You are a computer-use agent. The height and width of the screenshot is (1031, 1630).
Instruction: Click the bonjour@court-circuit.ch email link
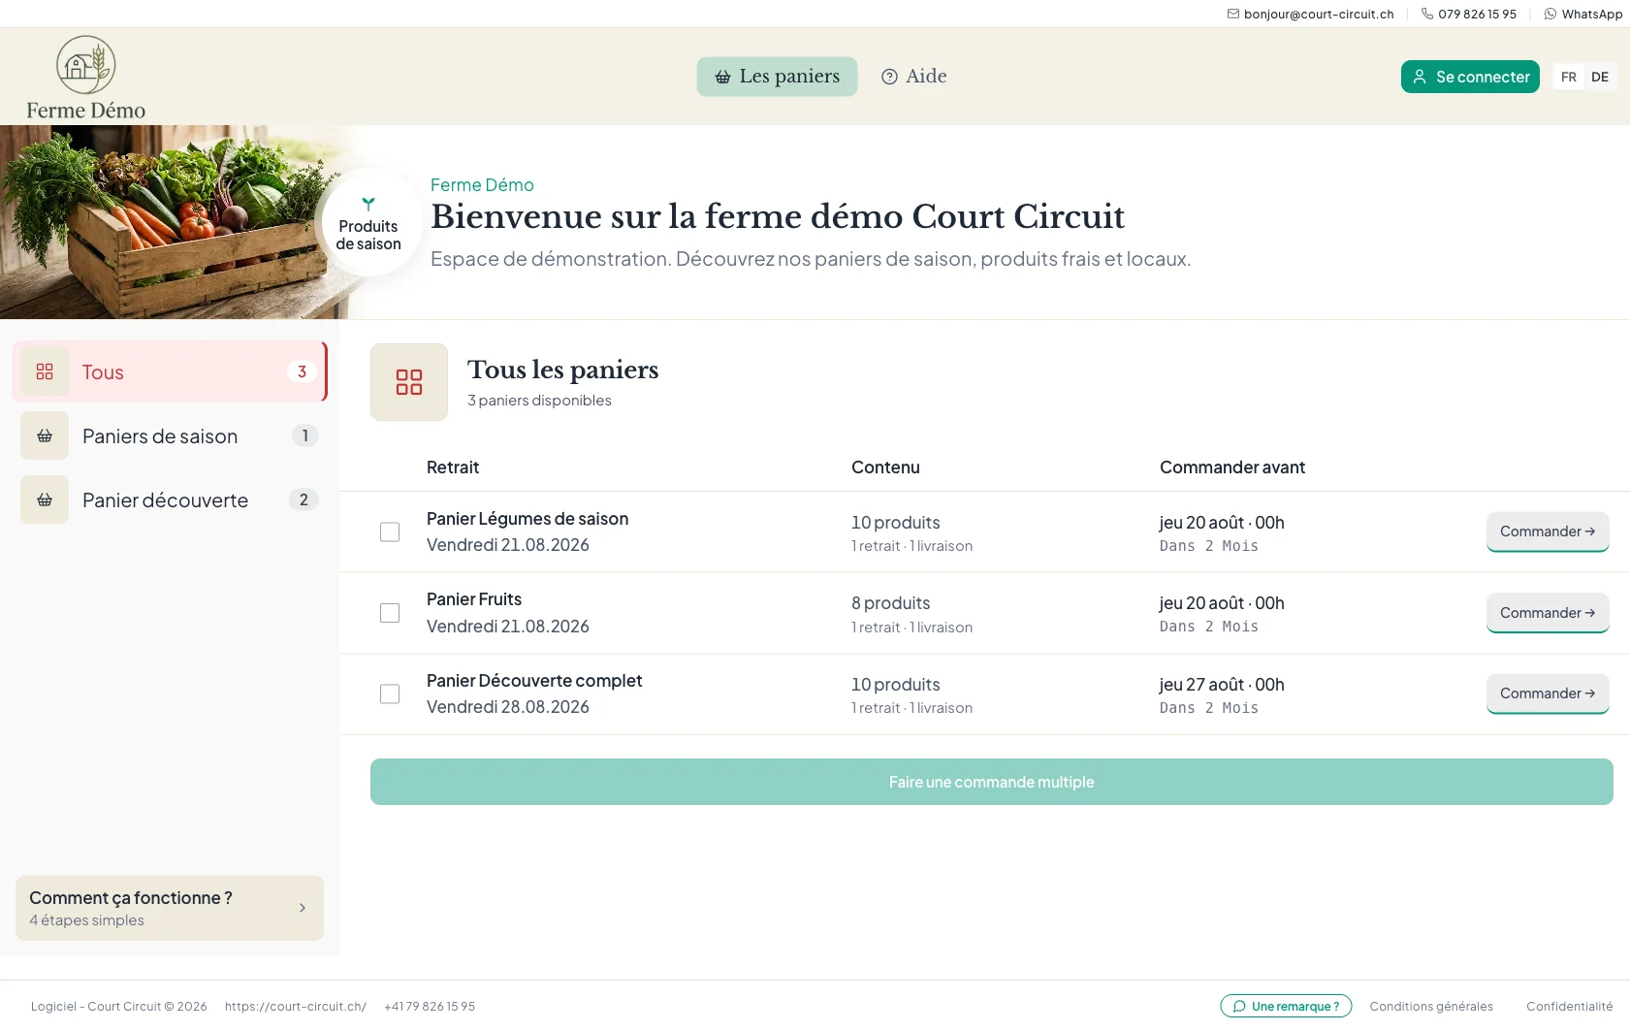tap(1310, 14)
